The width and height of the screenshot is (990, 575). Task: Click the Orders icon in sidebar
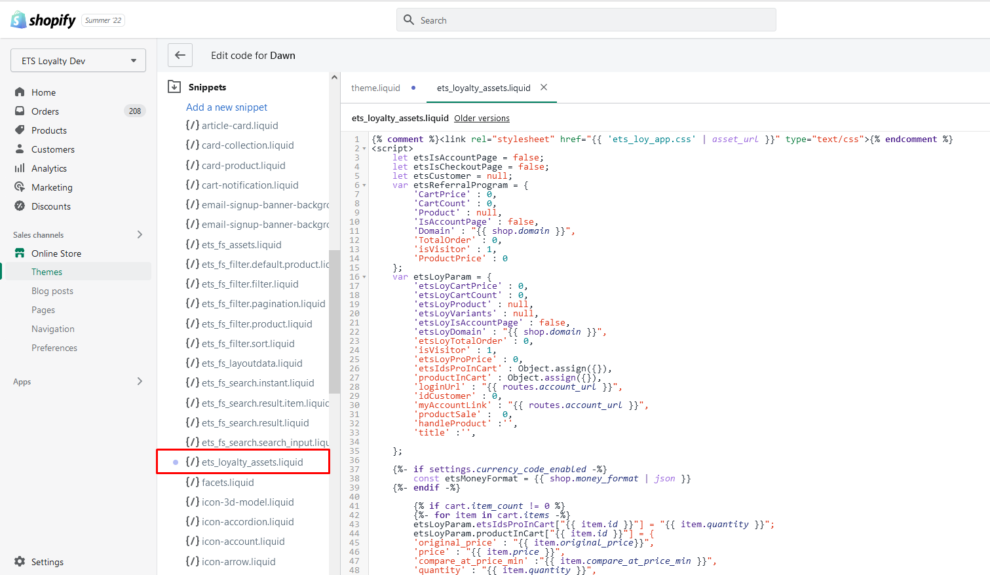pos(20,111)
